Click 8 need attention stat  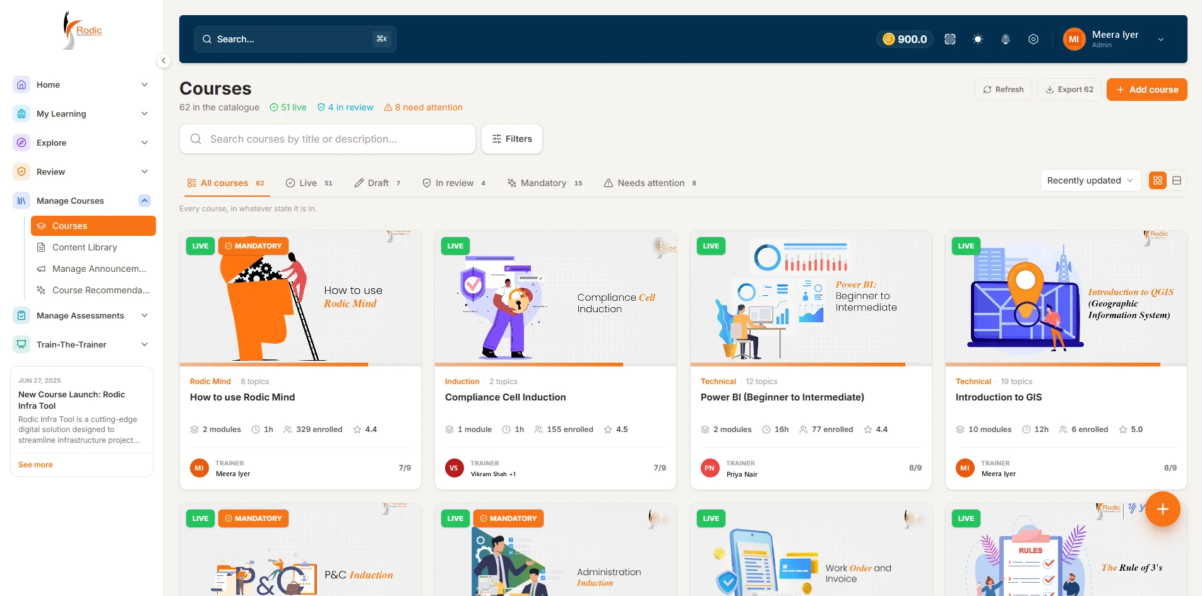[x=423, y=107]
